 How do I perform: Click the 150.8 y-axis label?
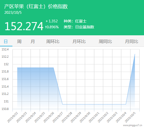pos(5,109)
